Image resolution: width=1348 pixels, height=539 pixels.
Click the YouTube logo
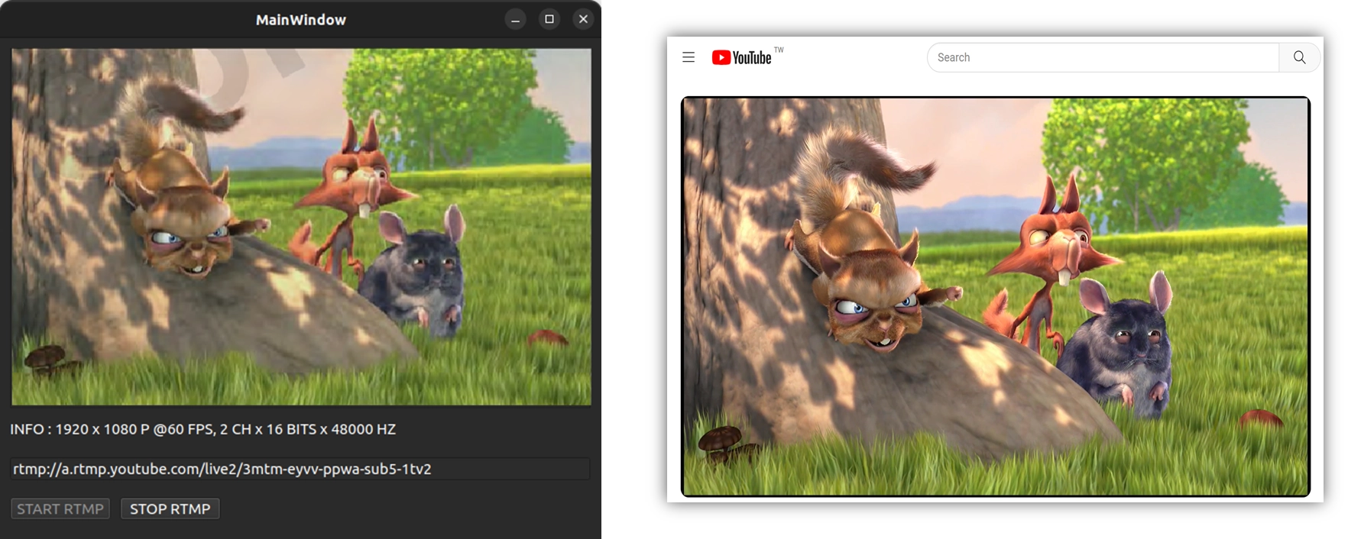pos(741,57)
